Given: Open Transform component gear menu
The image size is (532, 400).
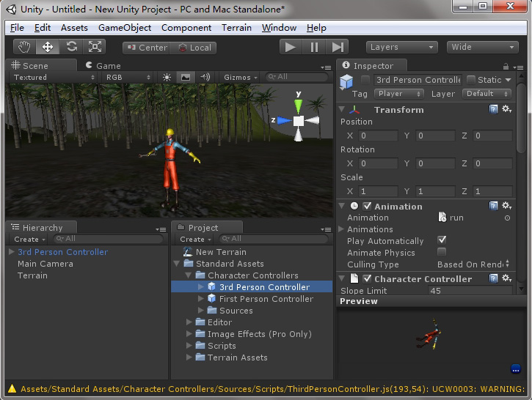Looking at the screenshot, I should 507,109.
